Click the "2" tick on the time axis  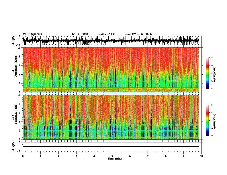pyautogui.click(x=58, y=156)
